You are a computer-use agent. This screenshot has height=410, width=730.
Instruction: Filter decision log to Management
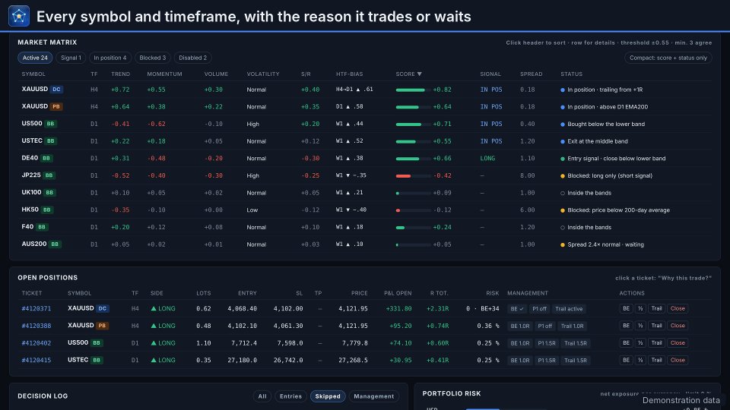tap(374, 396)
